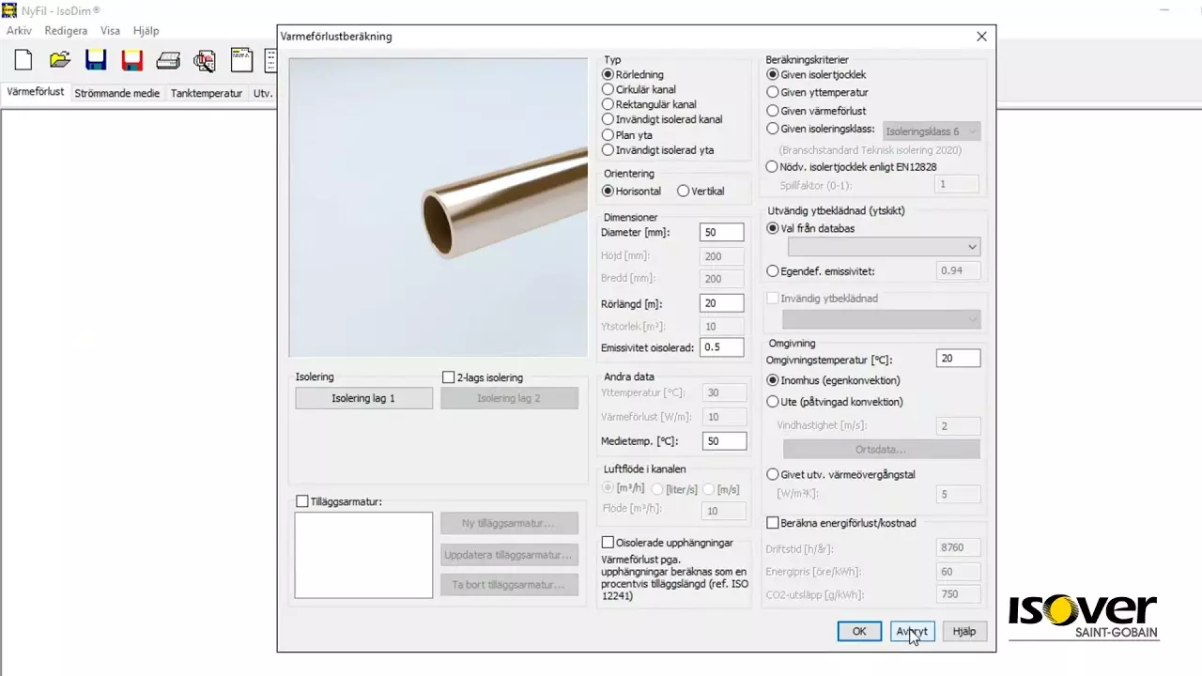Select Givet utv. värmeövergångstal option

pos(773,474)
